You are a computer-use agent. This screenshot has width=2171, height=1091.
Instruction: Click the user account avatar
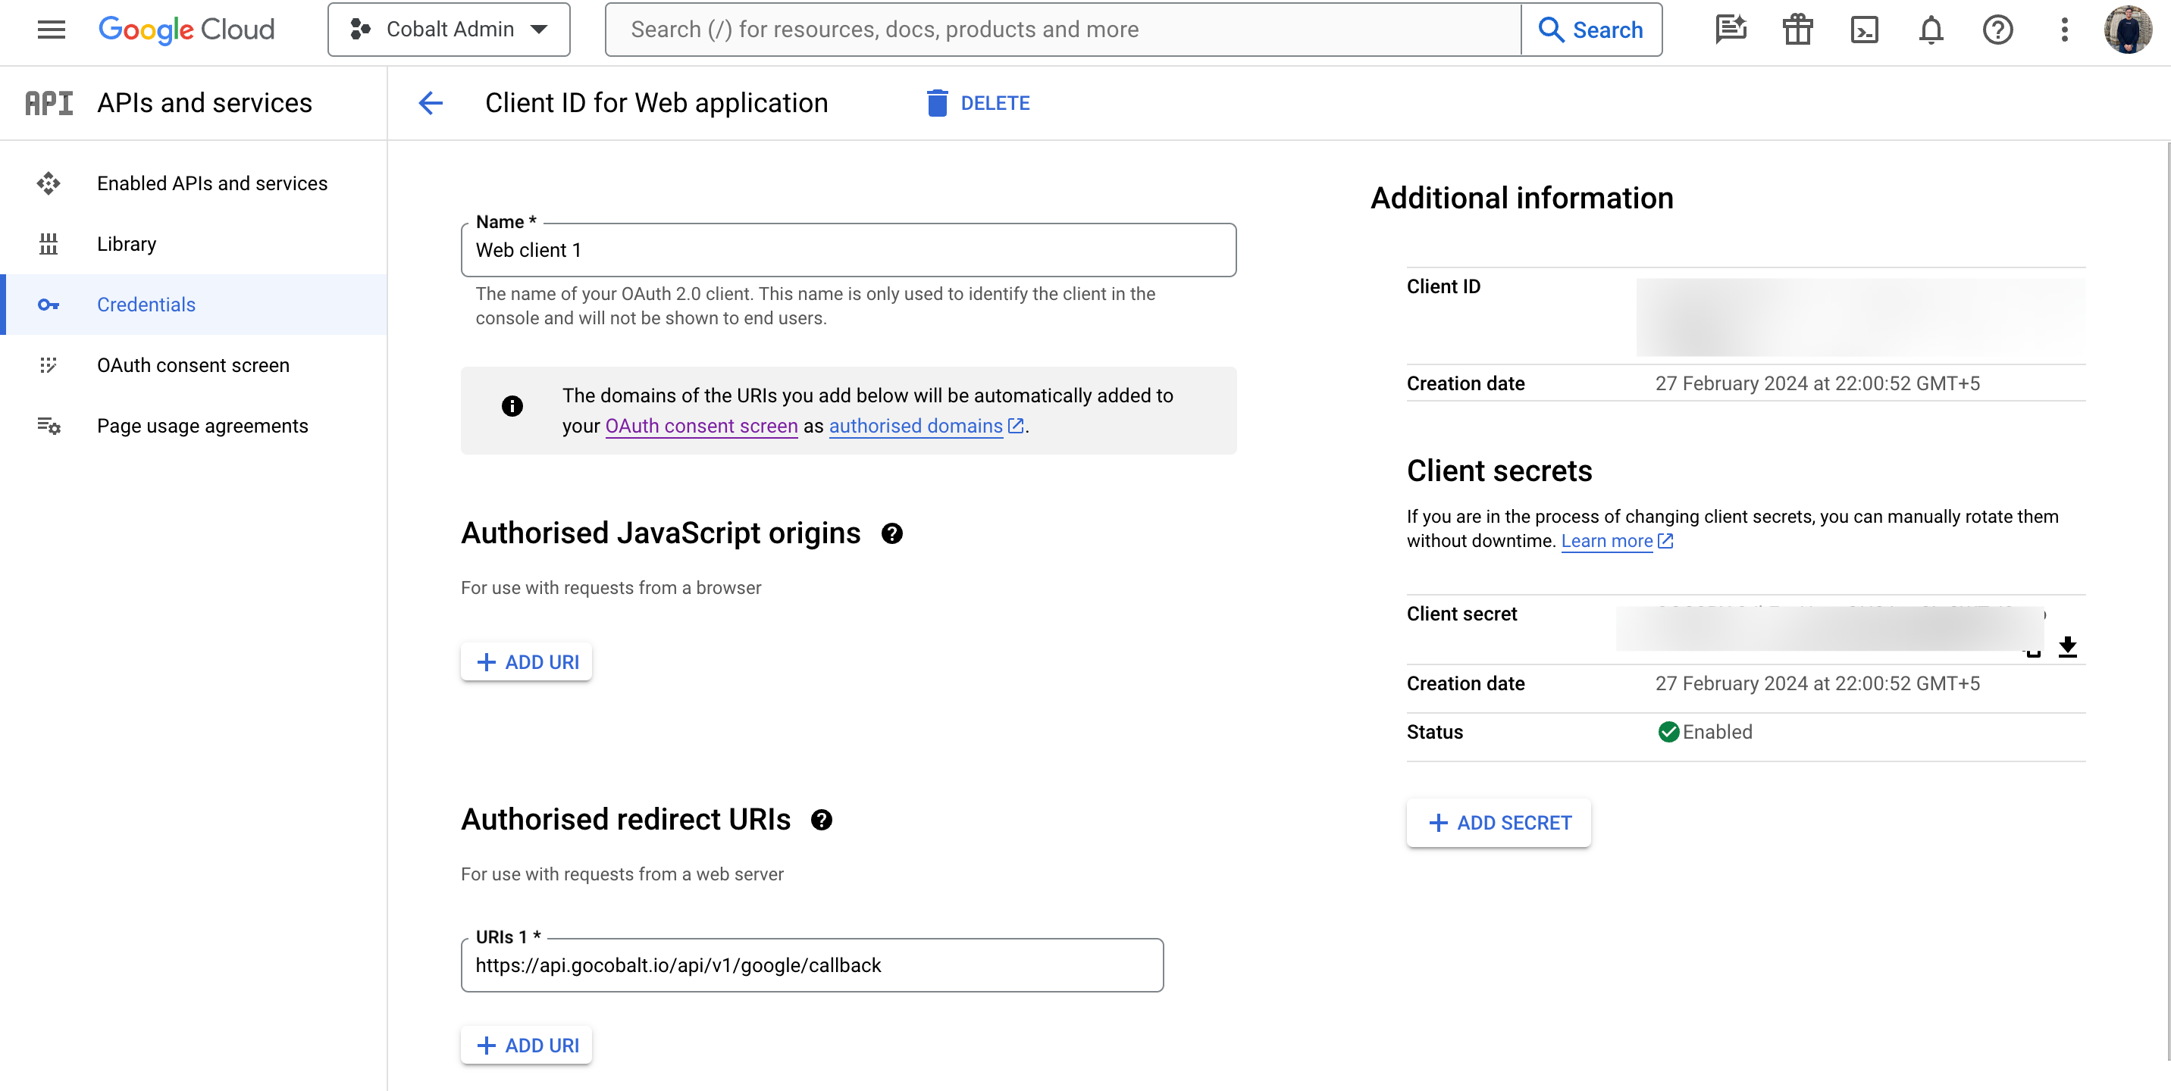click(x=2126, y=30)
